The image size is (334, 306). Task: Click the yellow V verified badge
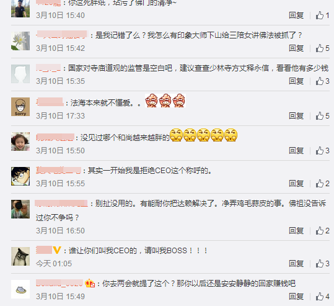point(57,250)
